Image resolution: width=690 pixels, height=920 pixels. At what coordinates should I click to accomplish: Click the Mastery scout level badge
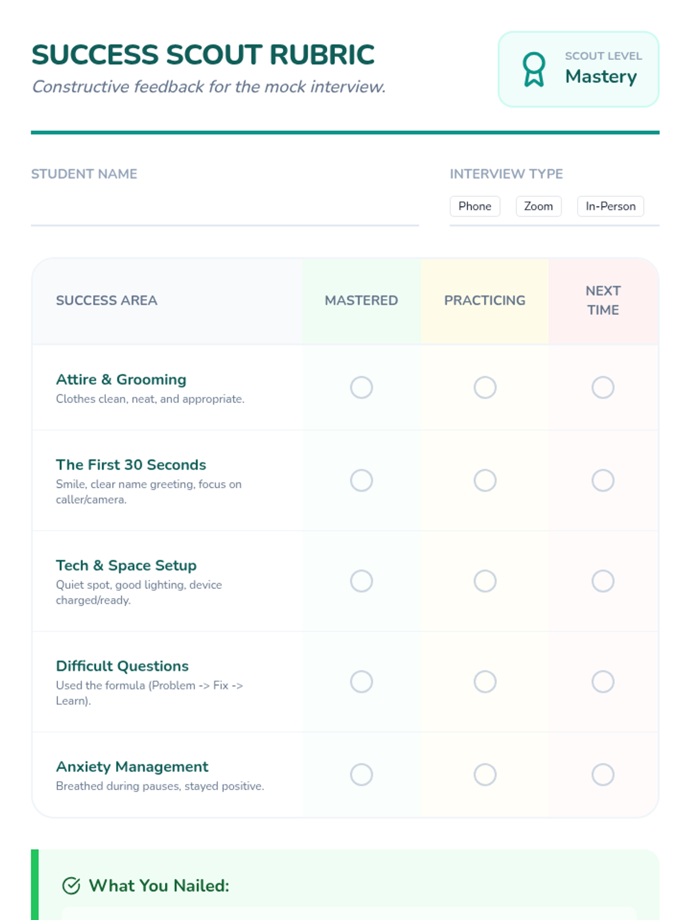point(600,76)
